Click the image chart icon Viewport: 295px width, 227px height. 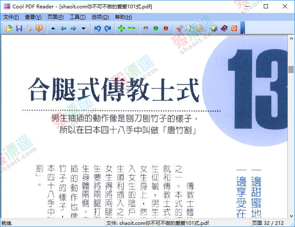[200, 28]
